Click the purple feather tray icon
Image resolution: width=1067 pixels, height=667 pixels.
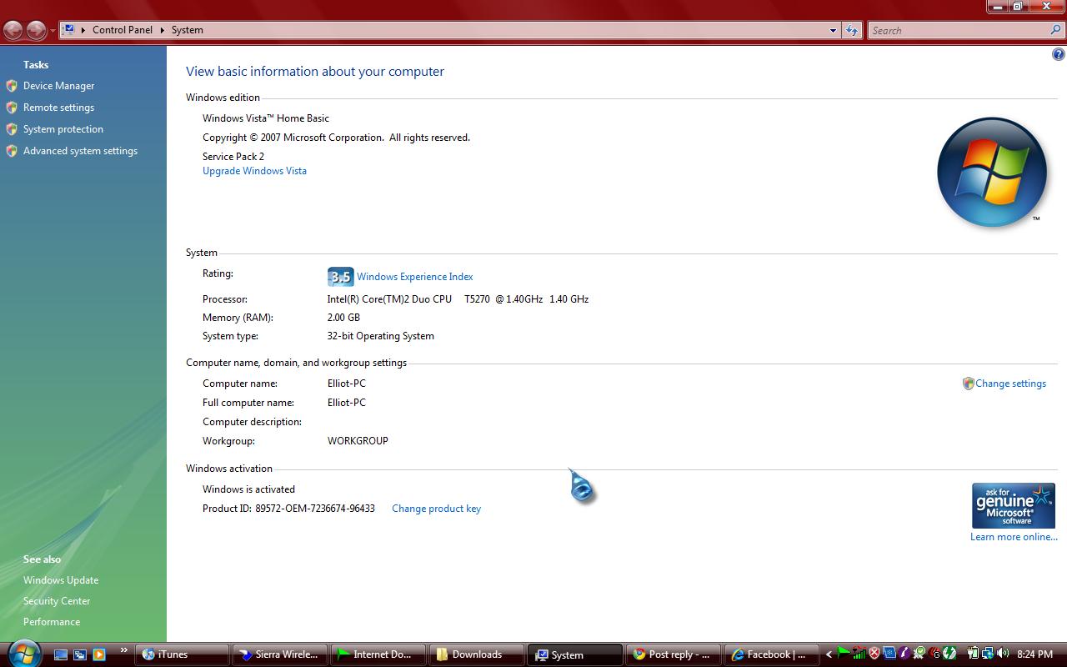(x=904, y=654)
